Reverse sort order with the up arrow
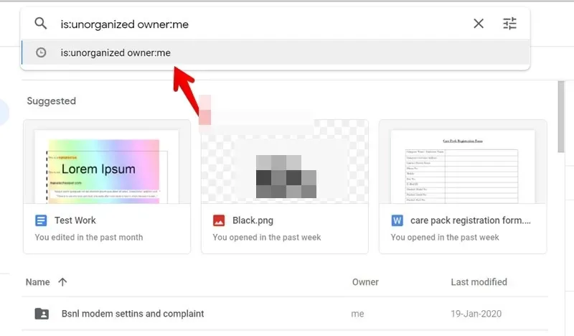574x336 pixels. point(62,282)
